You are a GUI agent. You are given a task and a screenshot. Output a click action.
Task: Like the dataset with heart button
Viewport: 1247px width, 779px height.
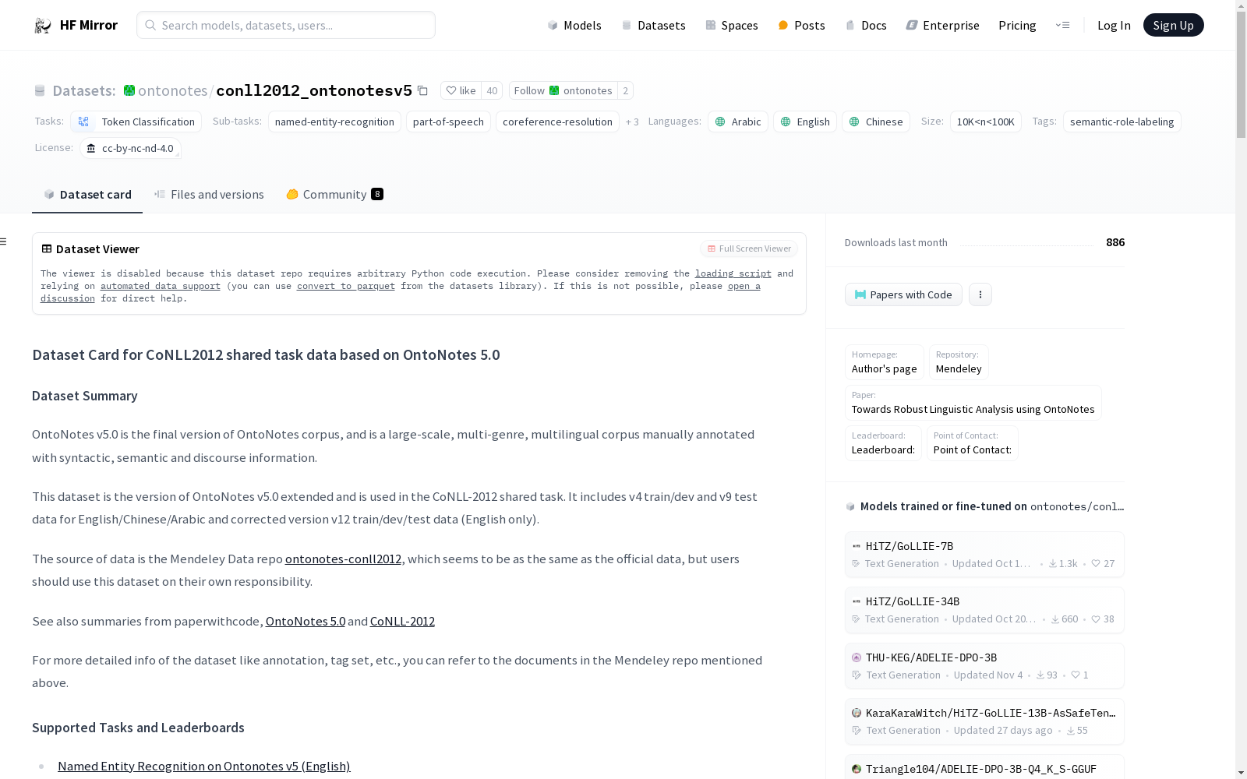[x=461, y=90]
